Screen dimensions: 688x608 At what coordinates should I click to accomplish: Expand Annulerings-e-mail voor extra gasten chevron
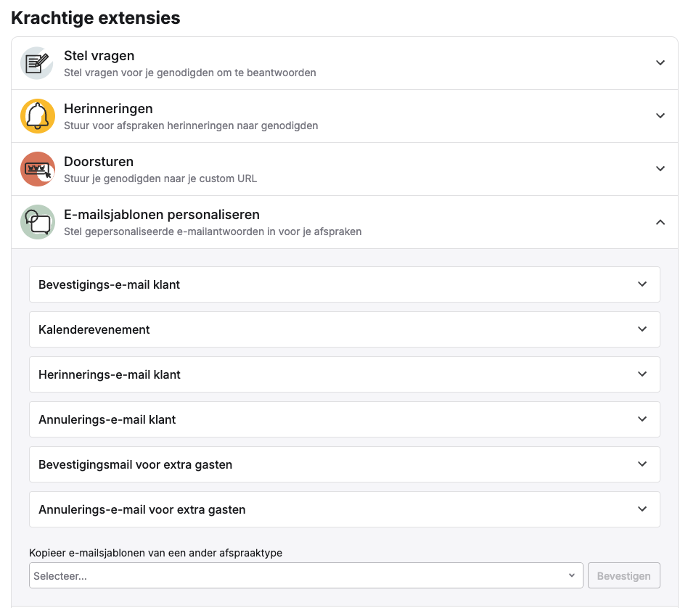642,509
